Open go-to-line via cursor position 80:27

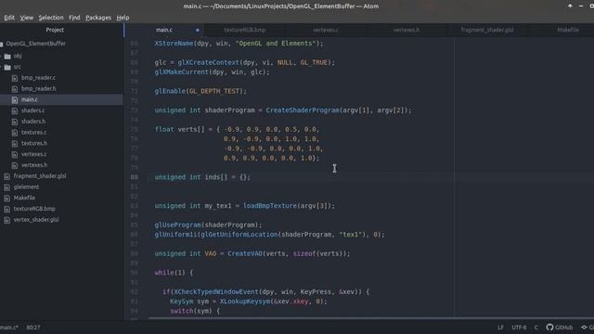[33, 328]
